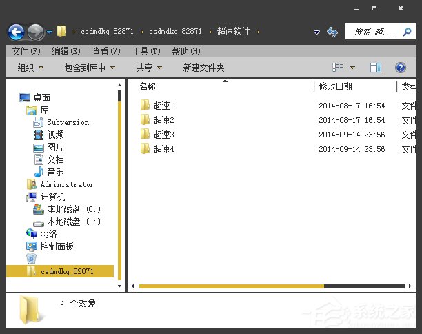
Task: Open the 共享 dropdown
Action: [x=149, y=68]
